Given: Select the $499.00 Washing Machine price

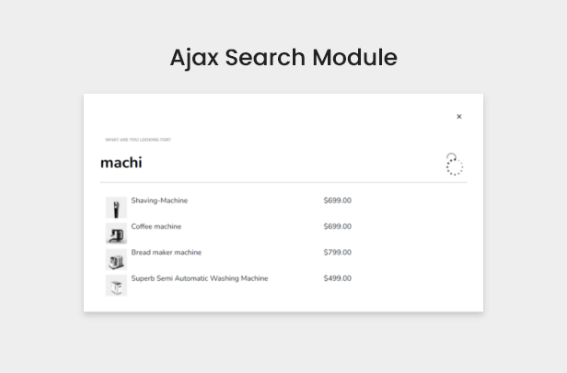Looking at the screenshot, I should coord(338,278).
